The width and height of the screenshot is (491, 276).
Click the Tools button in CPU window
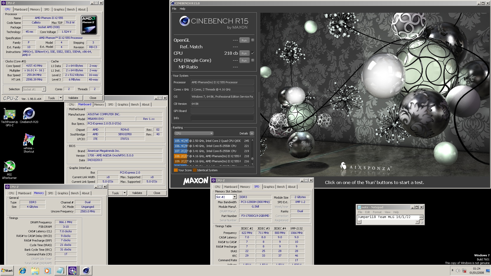point(51,98)
